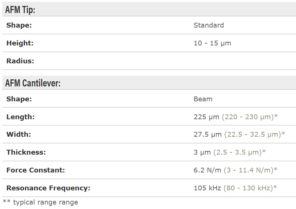The image size is (296, 209).
Task: Select the 6.2 N/m force constant value
Action: pos(207,170)
